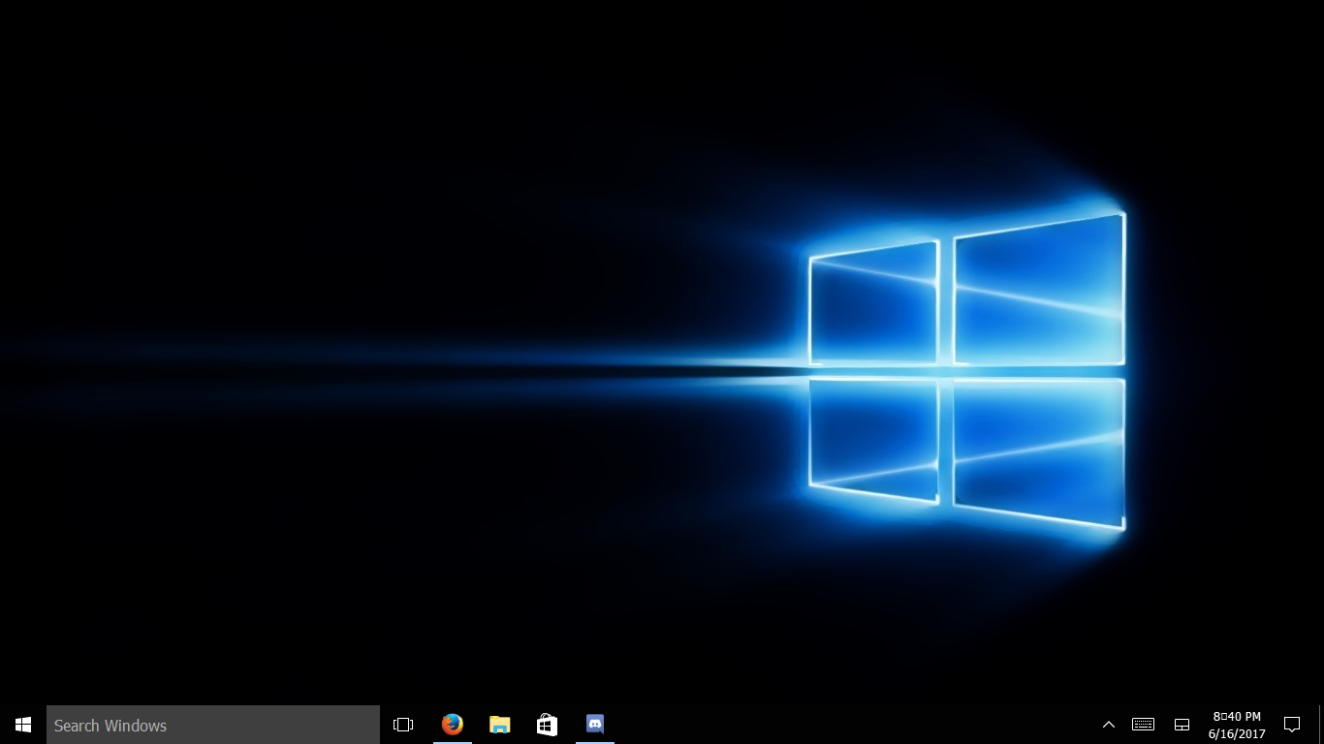Switch to Discord in the taskbar

click(x=595, y=725)
